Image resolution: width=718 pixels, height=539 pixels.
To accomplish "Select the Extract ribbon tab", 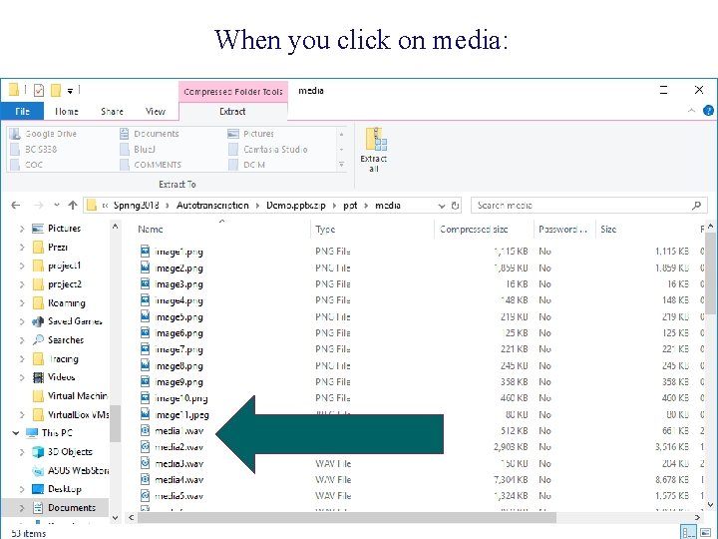I will coord(232,112).
